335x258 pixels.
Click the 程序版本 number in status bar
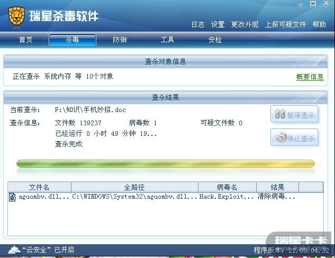(x=291, y=250)
